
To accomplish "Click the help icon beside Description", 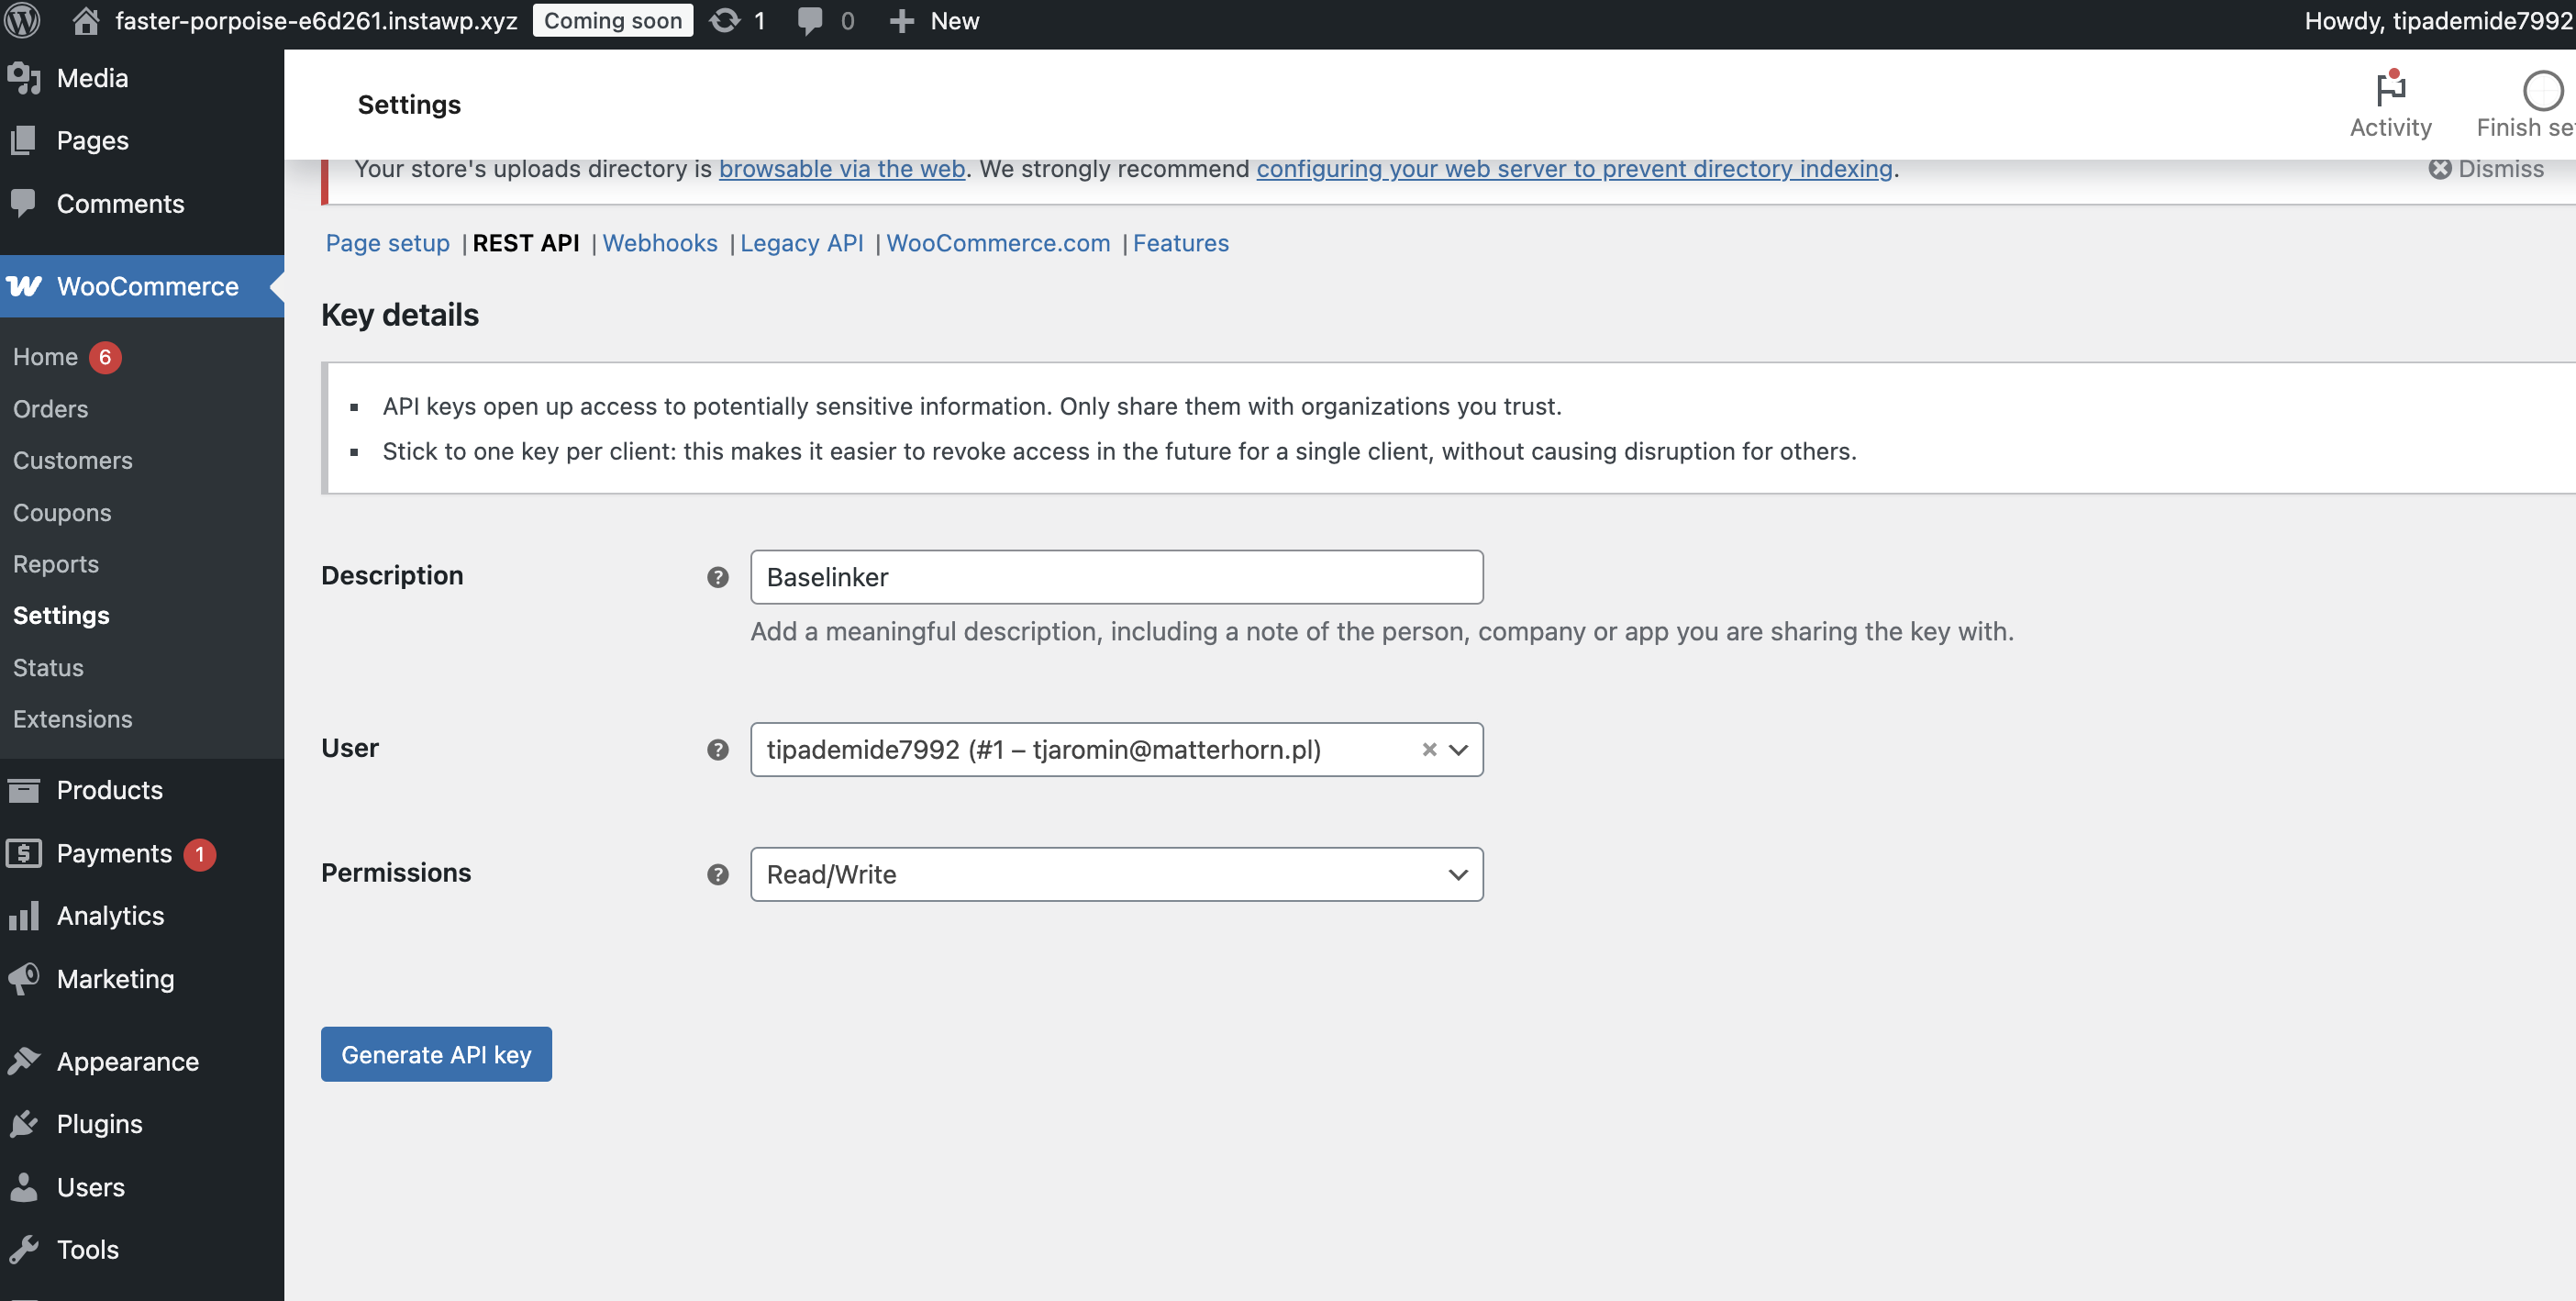I will coord(718,577).
